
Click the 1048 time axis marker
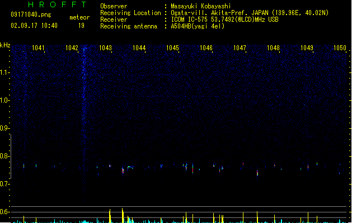click(x=273, y=48)
